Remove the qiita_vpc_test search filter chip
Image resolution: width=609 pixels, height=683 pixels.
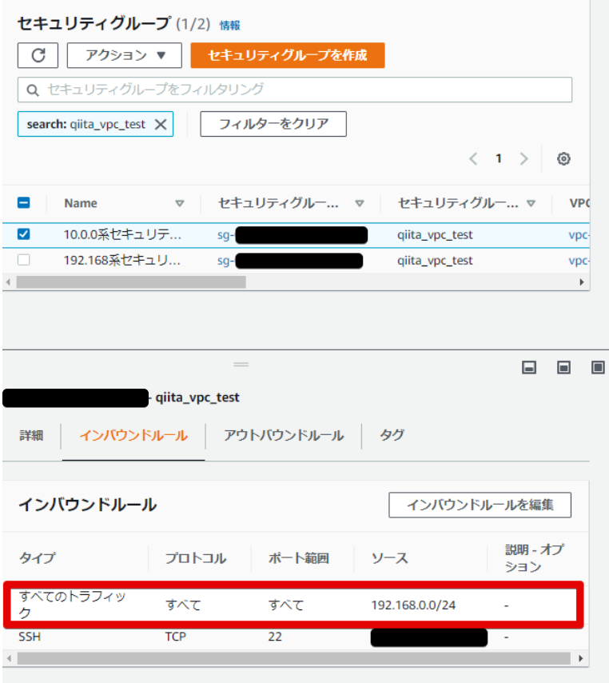point(161,125)
